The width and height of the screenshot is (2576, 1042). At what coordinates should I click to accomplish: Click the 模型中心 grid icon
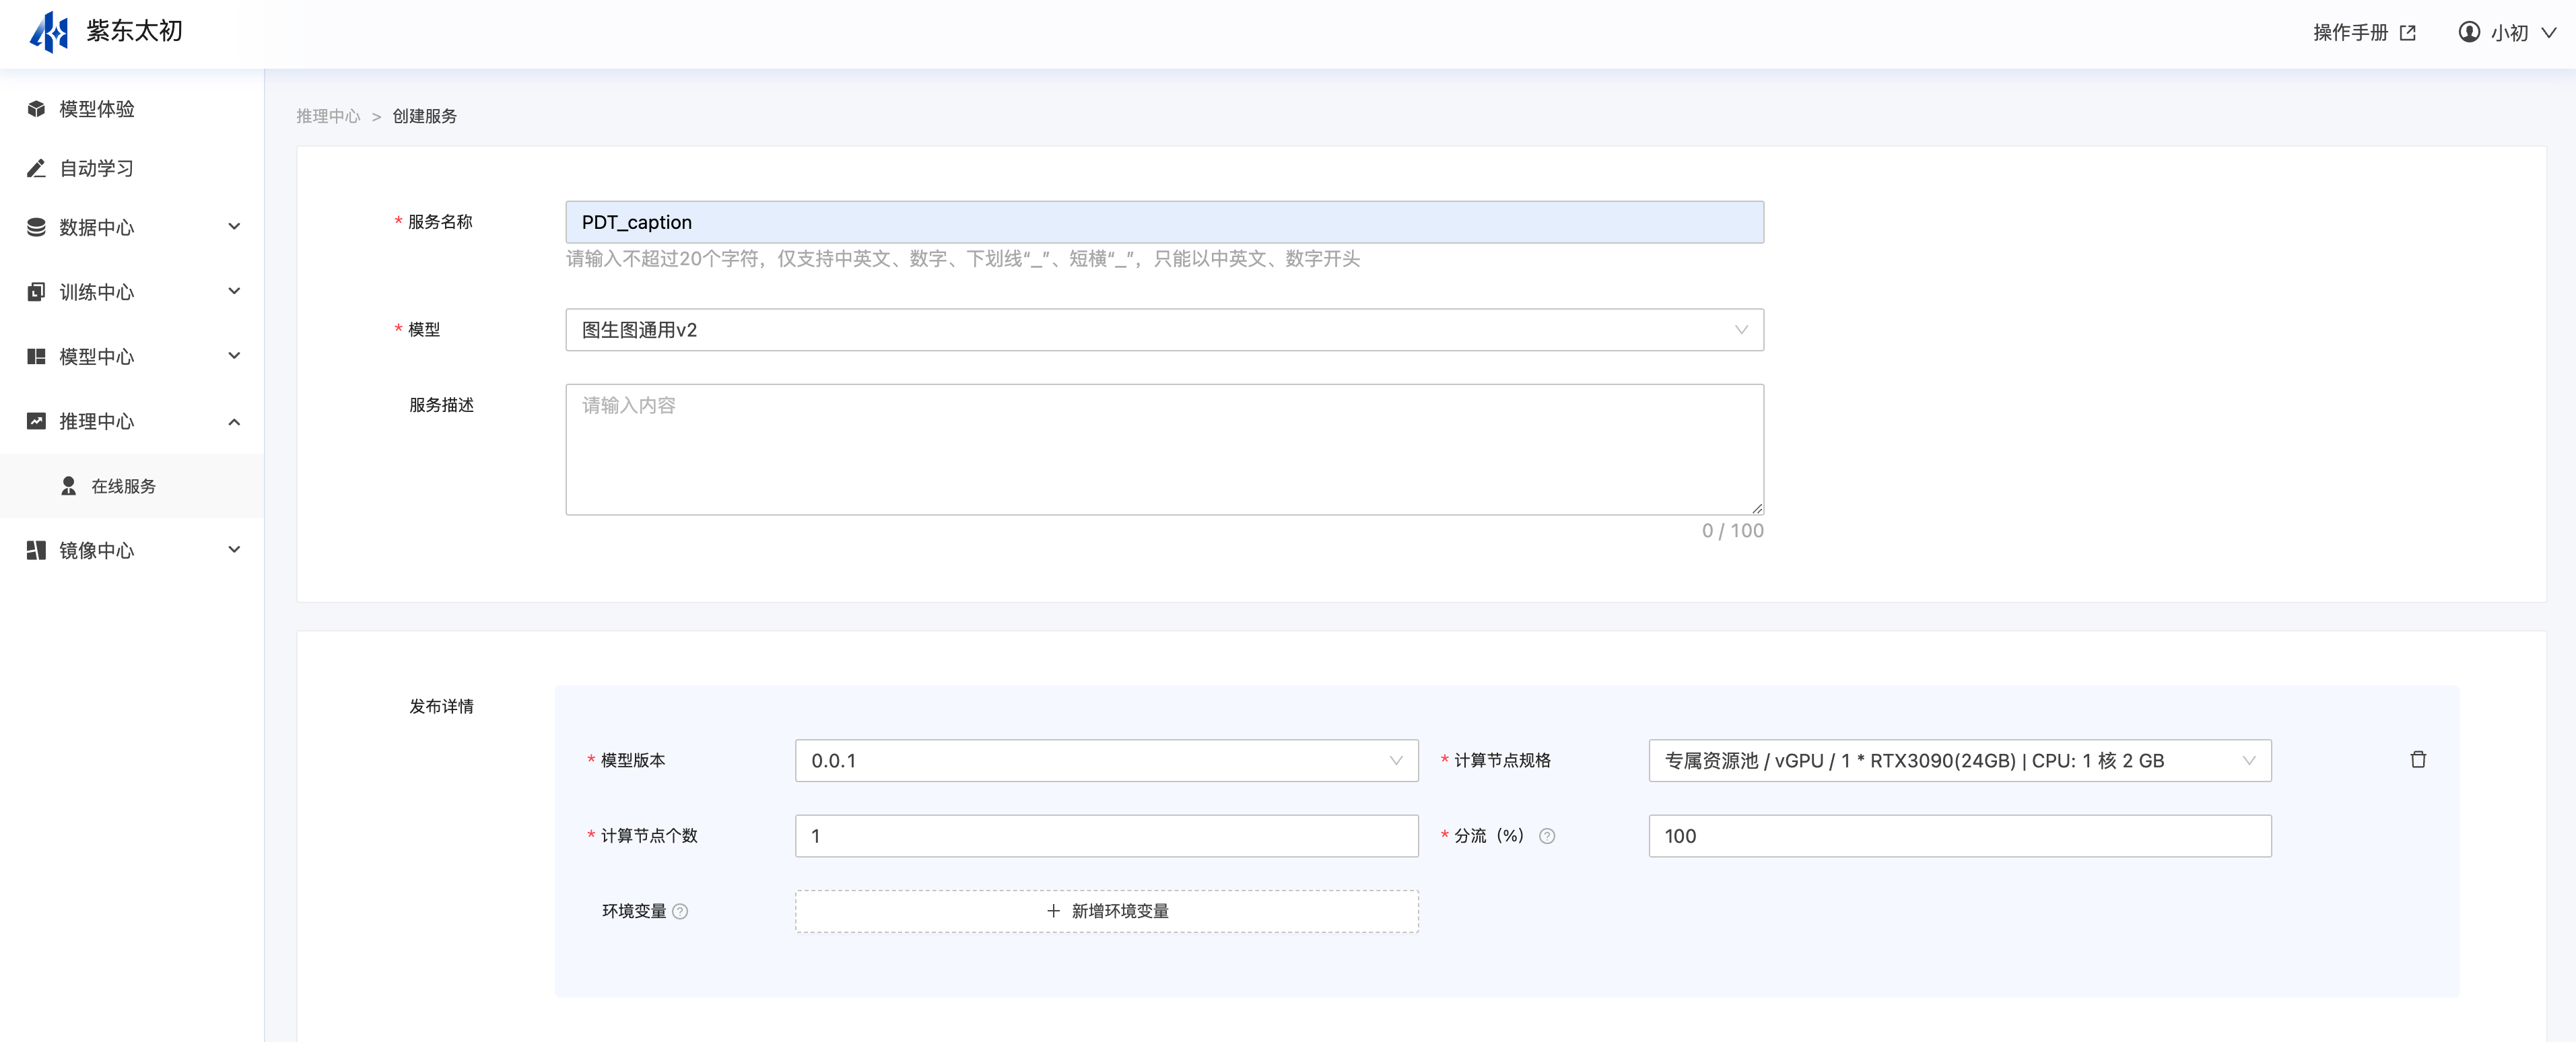36,356
